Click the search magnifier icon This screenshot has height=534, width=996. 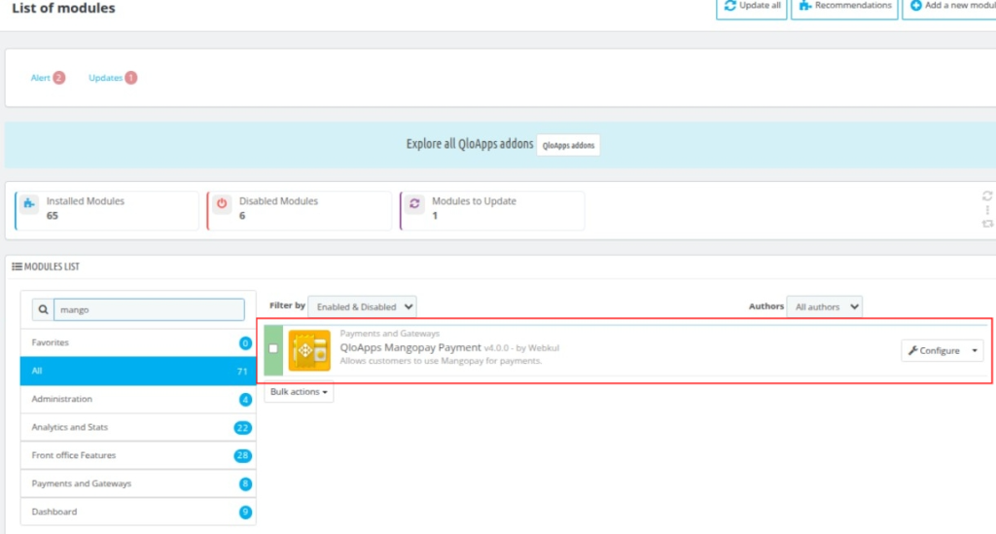[43, 310]
